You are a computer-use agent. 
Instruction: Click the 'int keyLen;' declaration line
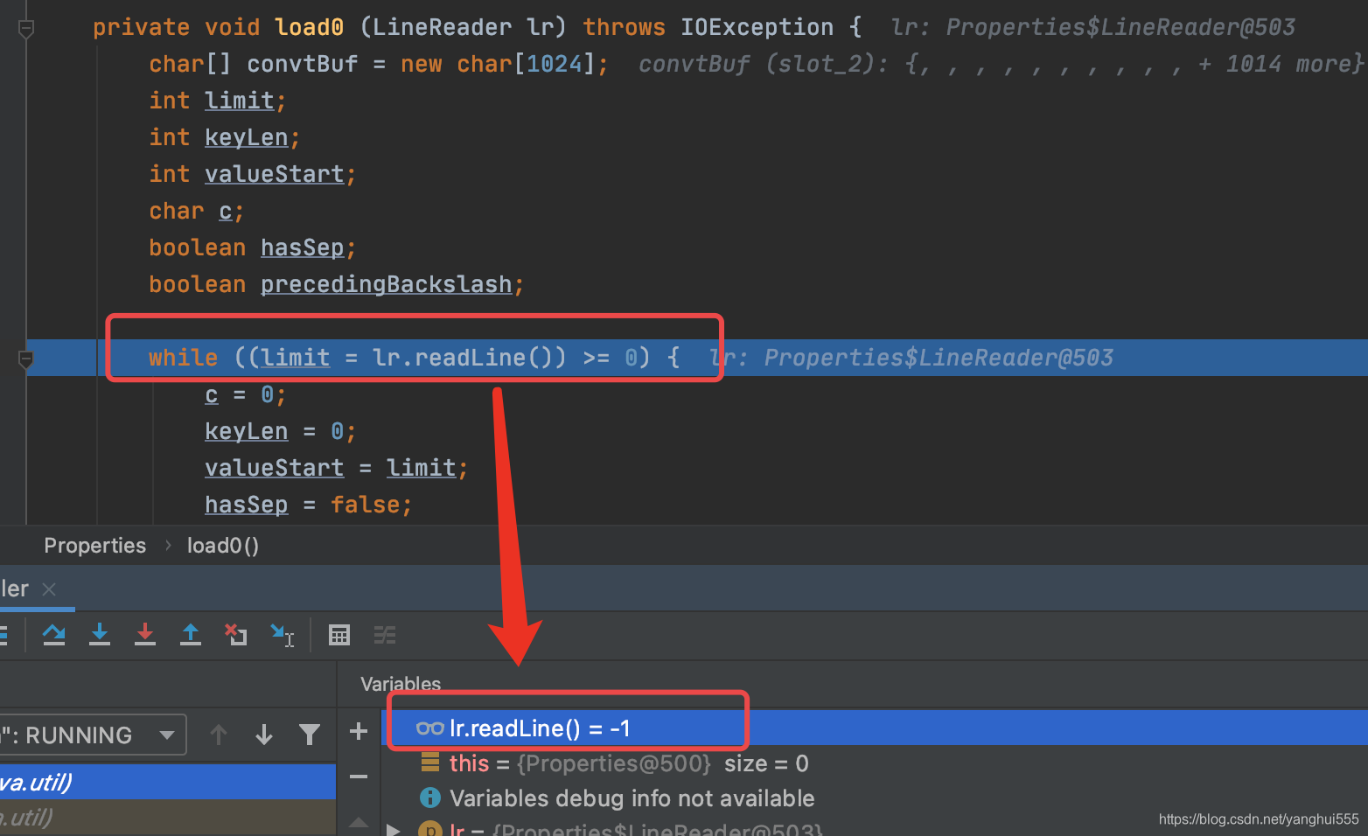[224, 137]
